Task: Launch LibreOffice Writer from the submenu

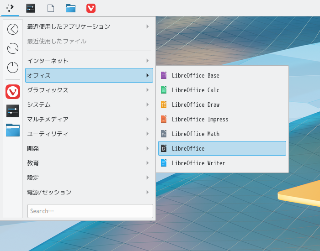Action: [222, 163]
